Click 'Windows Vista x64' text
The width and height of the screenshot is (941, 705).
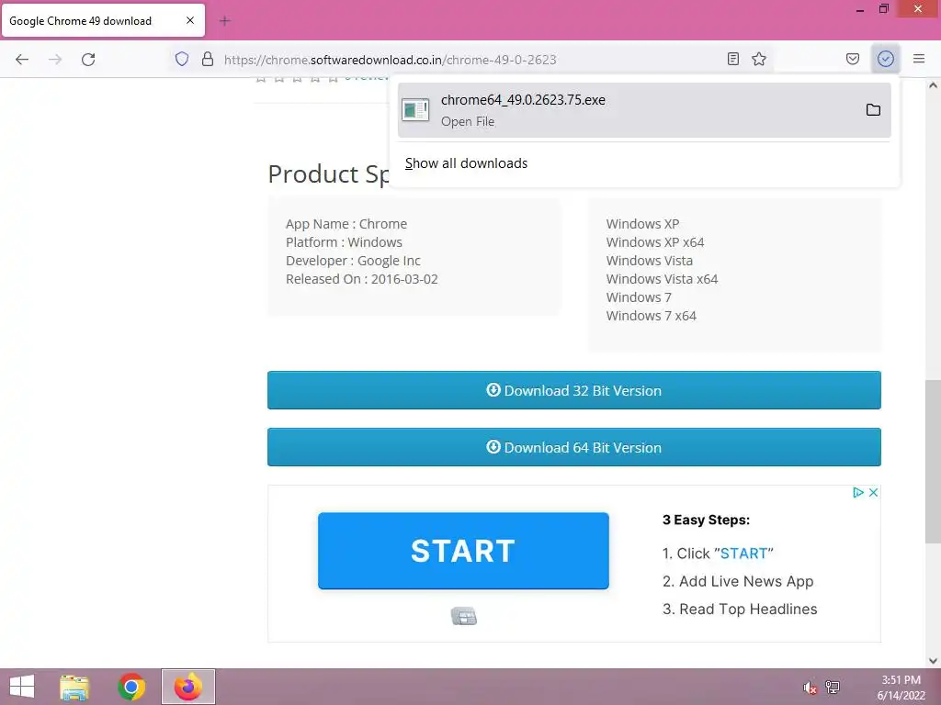662,279
